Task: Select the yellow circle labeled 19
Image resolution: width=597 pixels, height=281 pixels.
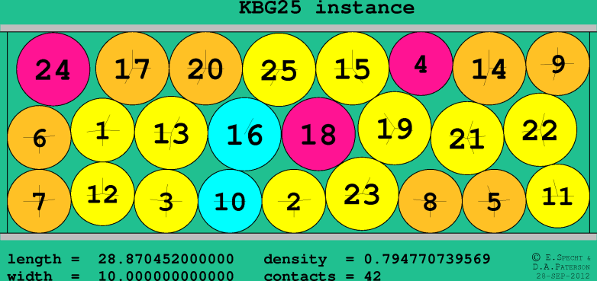Action: pyautogui.click(x=395, y=129)
